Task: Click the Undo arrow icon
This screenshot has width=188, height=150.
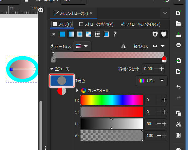Action: (178, 87)
